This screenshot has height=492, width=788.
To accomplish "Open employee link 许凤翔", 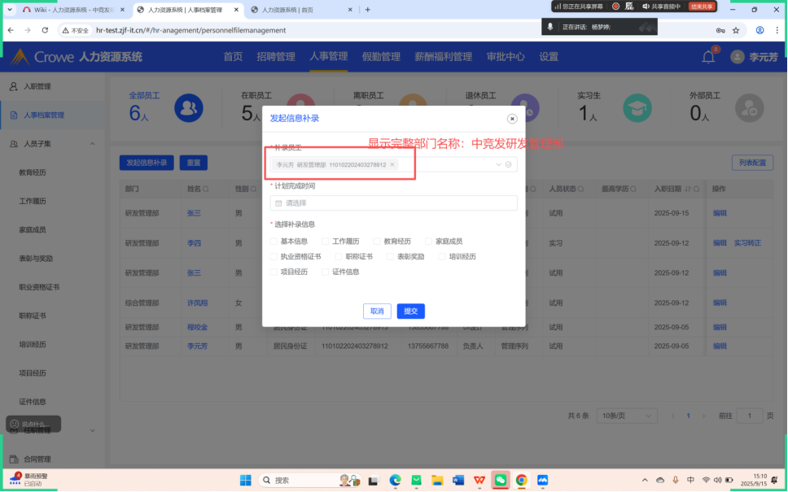I will coord(197,303).
